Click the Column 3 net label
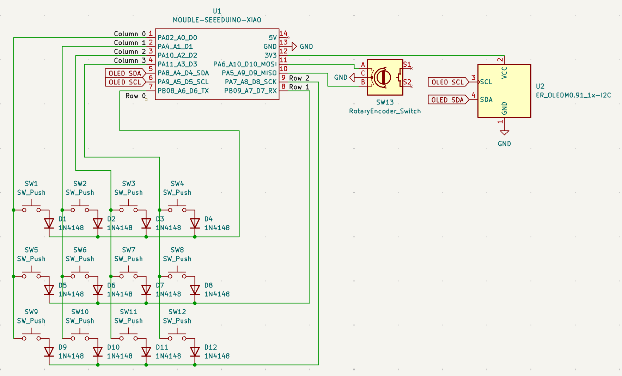This screenshot has height=376, width=622. (x=130, y=60)
